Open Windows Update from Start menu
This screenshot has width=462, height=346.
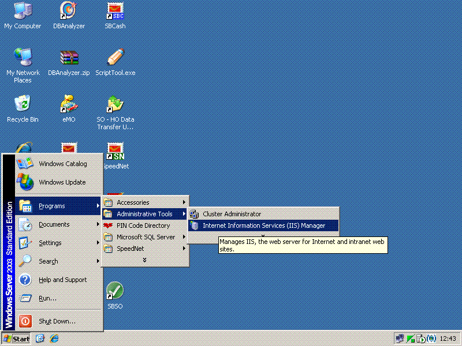coord(58,182)
